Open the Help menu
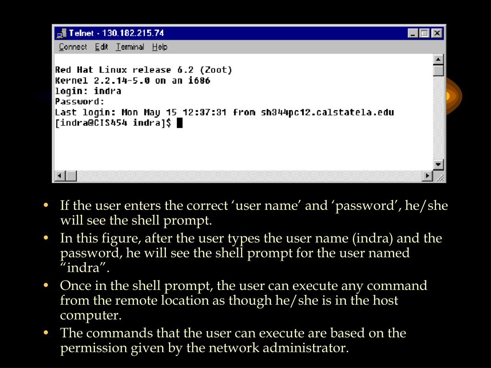Image resolution: width=491 pixels, height=368 pixels. pos(160,47)
